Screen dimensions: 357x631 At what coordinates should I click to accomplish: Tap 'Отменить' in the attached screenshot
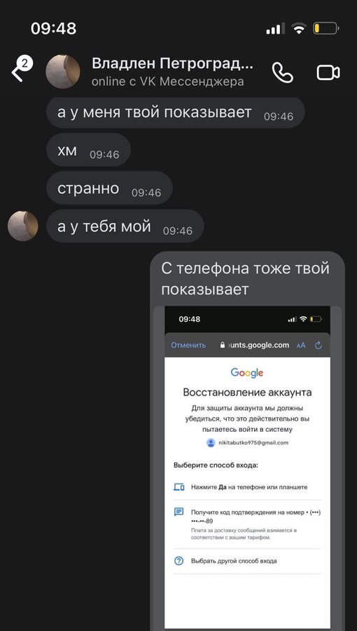pos(188,345)
